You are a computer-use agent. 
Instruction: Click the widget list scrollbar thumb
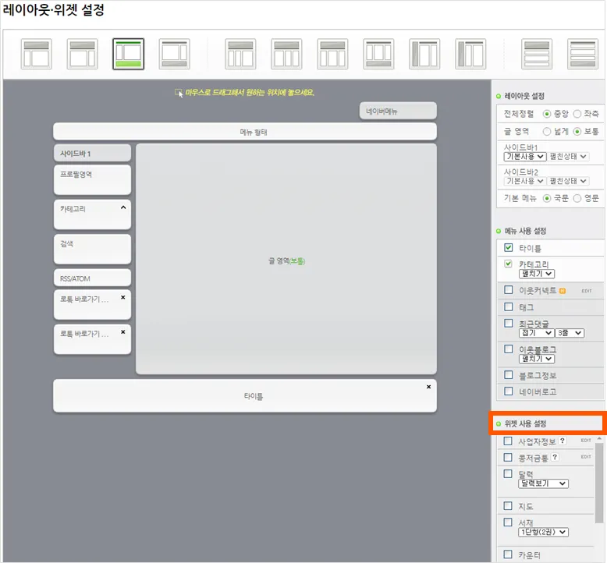(599, 483)
